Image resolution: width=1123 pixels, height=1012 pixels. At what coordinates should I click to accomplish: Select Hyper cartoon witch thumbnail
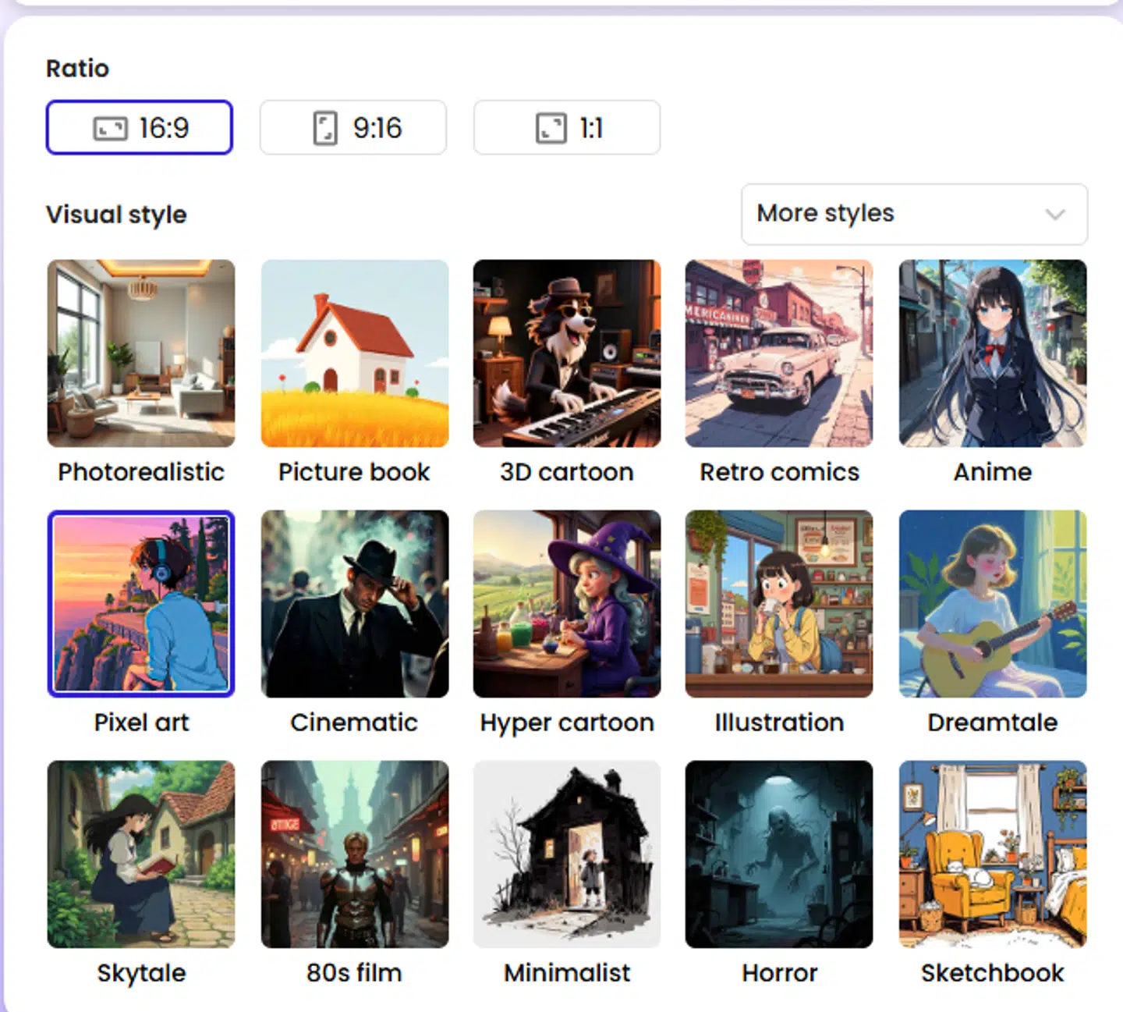567,604
